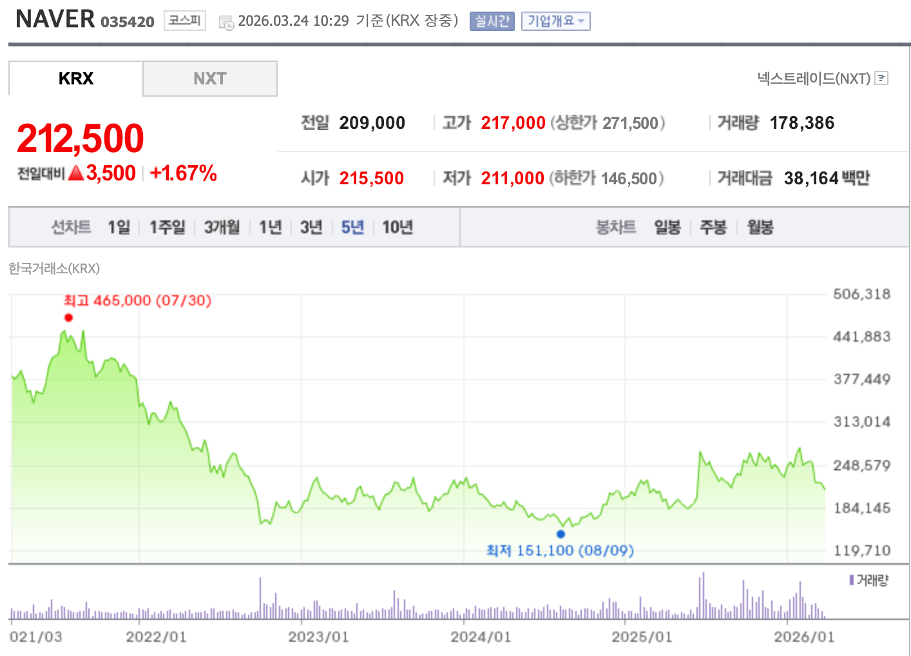
Task: Click the red 최고 465,000 high marker dot
Action: point(68,317)
